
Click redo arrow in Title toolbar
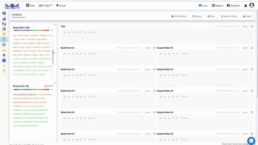81,32
